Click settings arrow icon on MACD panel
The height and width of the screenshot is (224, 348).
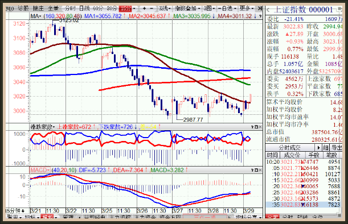pyautogui.click(x=252, y=170)
